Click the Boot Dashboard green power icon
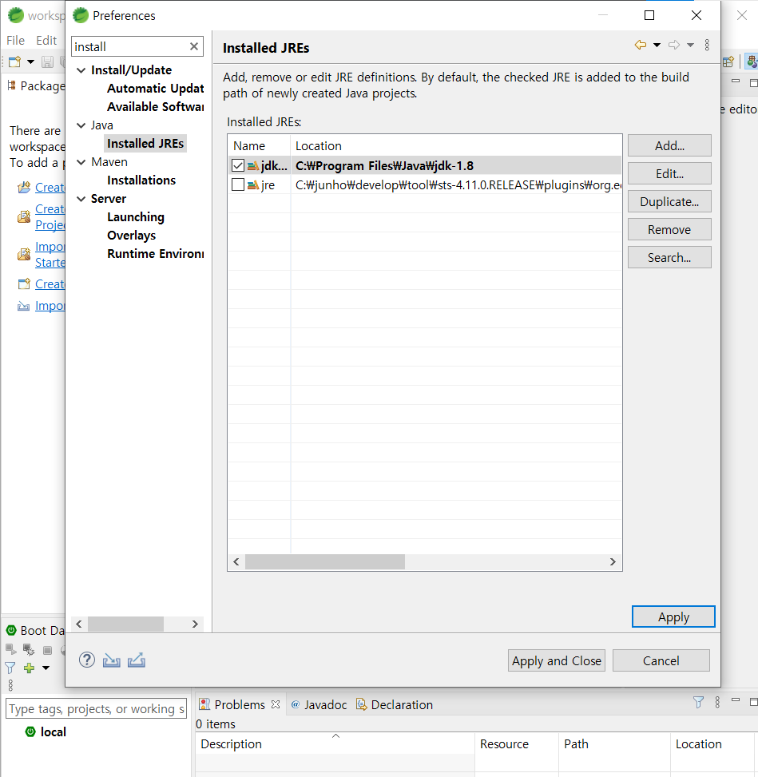Viewport: 758px width, 777px height. (x=11, y=630)
